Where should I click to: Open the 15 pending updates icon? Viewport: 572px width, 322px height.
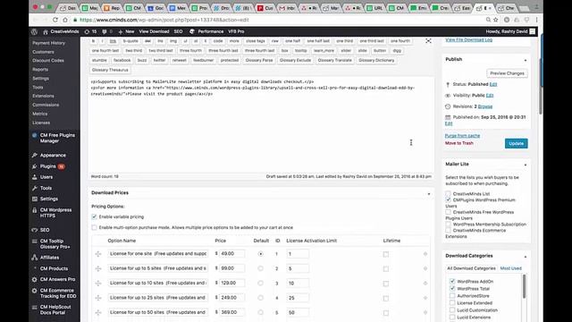click(x=90, y=32)
